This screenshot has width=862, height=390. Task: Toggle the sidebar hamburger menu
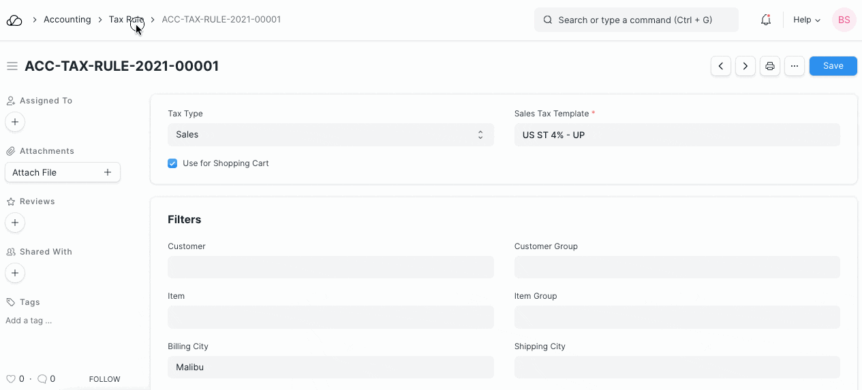tap(12, 66)
